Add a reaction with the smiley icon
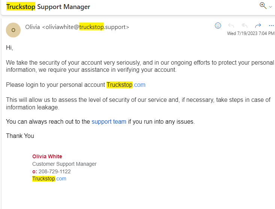 coord(218,26)
